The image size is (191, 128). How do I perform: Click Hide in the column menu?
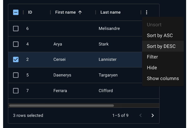point(152,68)
